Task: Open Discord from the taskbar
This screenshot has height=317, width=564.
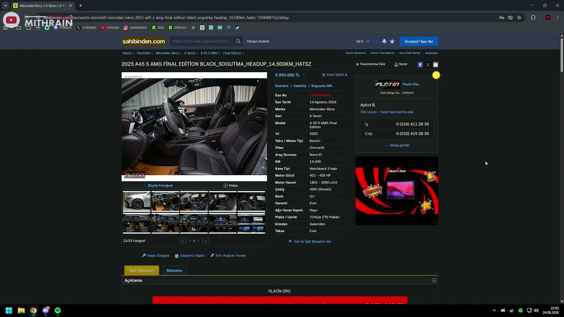Action: [x=45, y=310]
